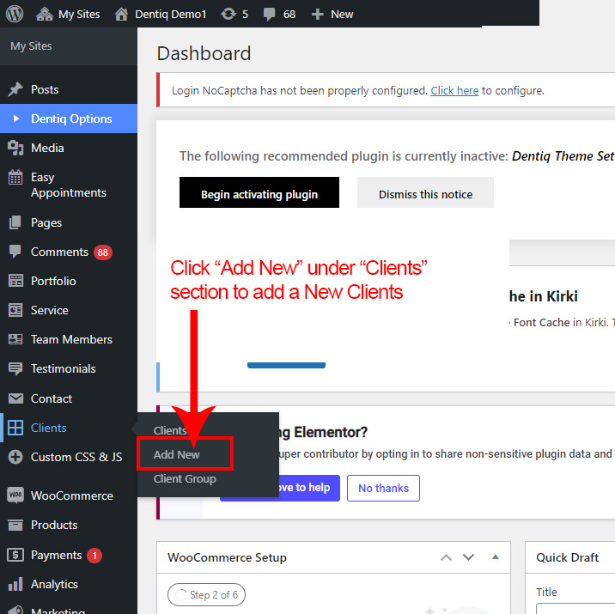Select the Contact envelope icon

pos(15,398)
